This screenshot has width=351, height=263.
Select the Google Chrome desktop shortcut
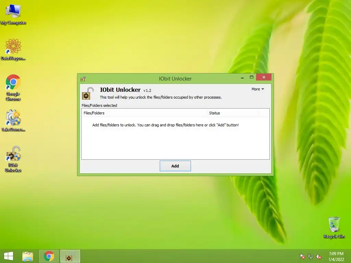(13, 87)
